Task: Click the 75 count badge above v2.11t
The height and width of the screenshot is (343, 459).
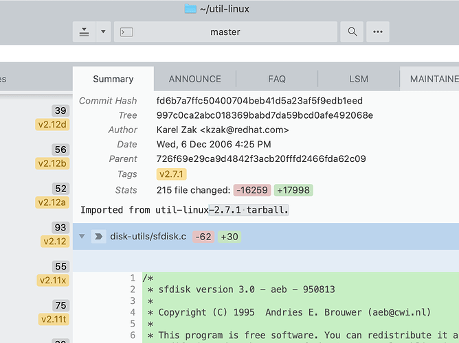Action: tap(60, 305)
